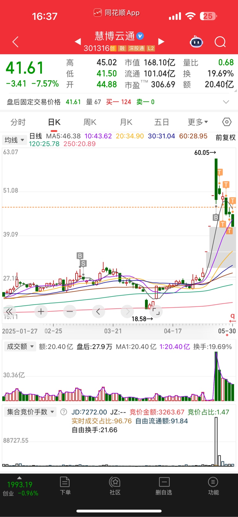Open the 下单 order icon
The height and width of the screenshot is (517, 238).
point(65,486)
